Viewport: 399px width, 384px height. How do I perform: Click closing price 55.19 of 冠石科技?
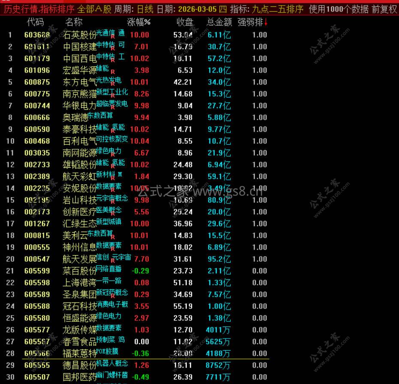point(183,306)
